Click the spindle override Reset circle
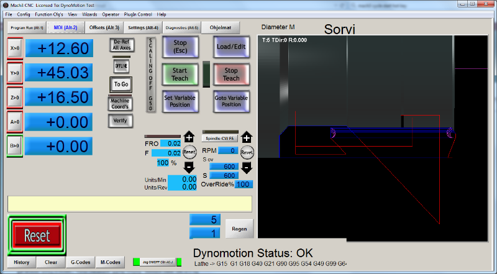Screen dimensions: 497x274 pos(247,152)
